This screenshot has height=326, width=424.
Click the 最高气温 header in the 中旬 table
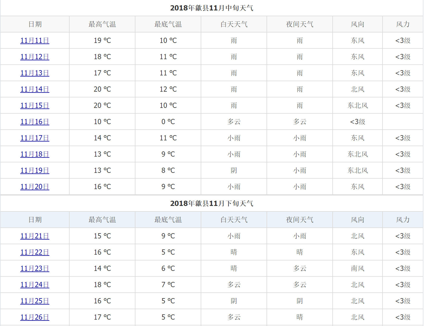point(102,24)
